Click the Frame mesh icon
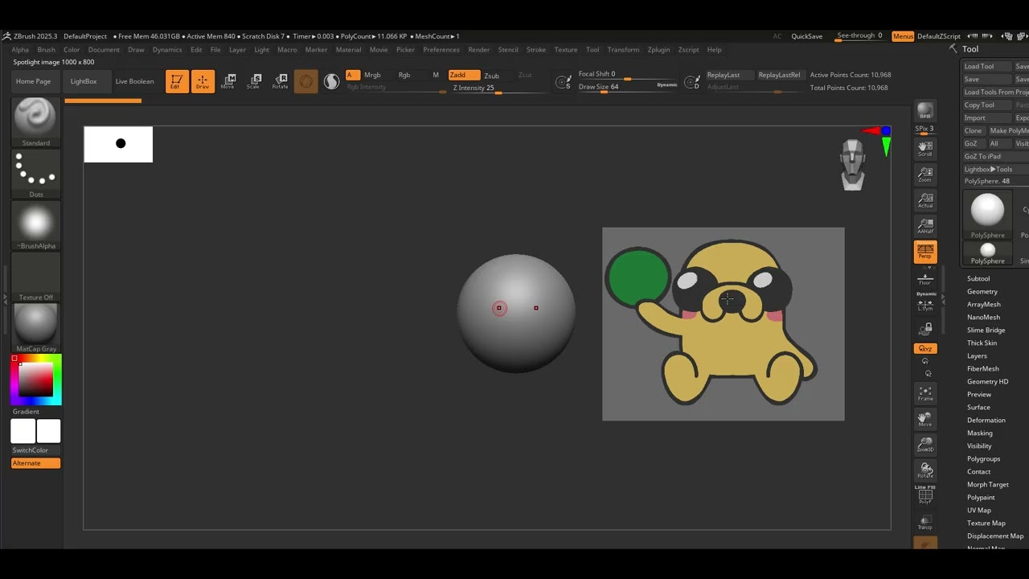Viewport: 1029px width, 579px height. pyautogui.click(x=925, y=393)
